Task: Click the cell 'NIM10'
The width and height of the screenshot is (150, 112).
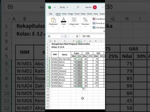Action: tap(55, 86)
